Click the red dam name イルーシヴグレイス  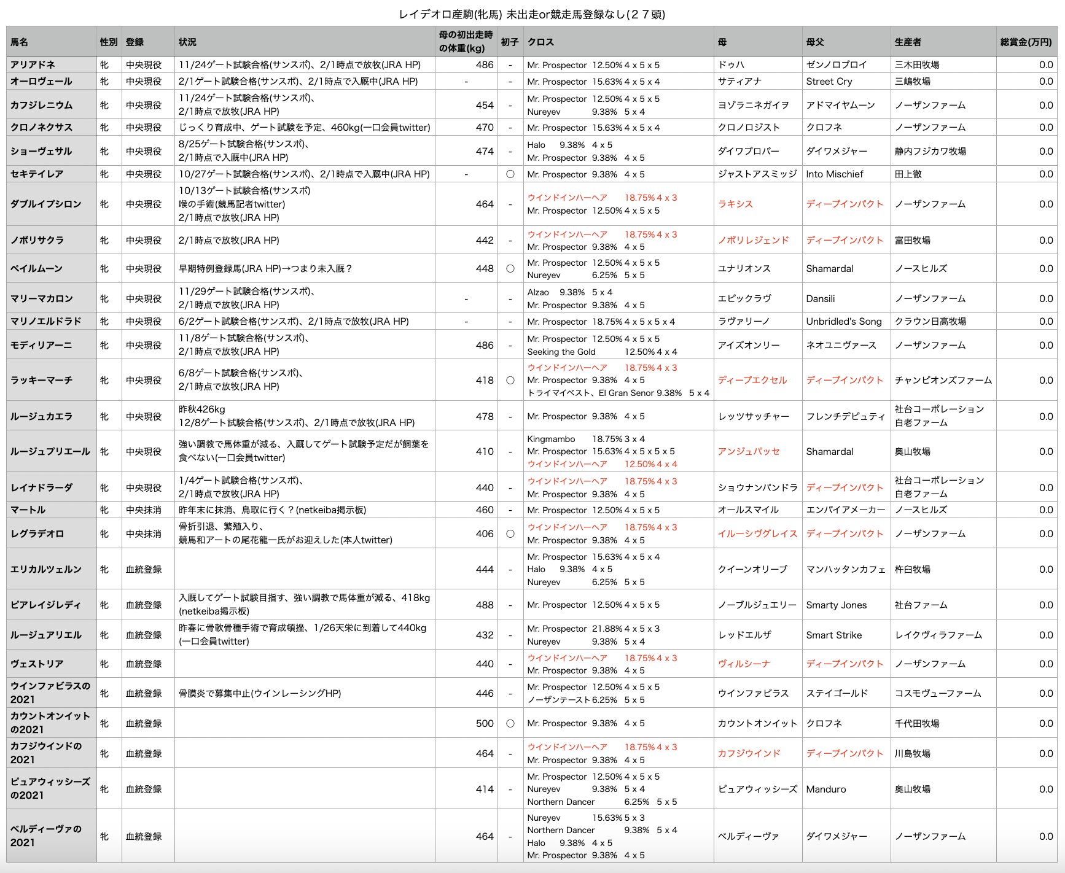pos(757,533)
